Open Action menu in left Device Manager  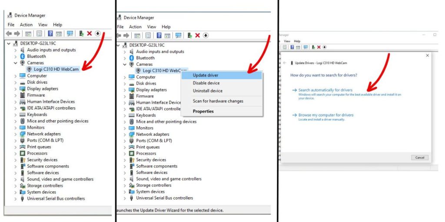pos(26,25)
